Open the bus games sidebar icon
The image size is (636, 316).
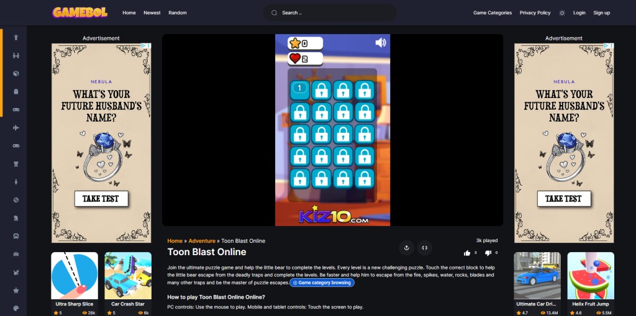tap(16, 236)
